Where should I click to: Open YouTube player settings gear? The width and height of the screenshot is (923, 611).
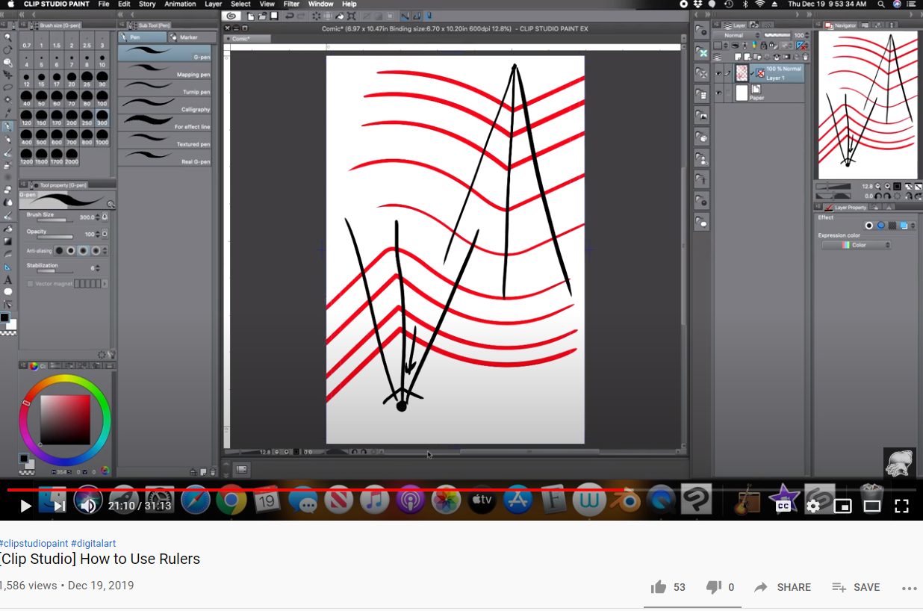[x=812, y=506]
